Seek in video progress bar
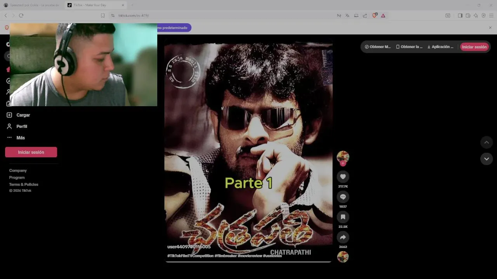This screenshot has height=279, width=497. point(248,262)
